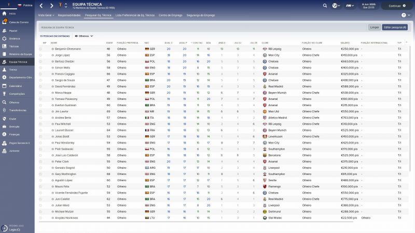Expand the Olheiros view dropdown

84,36
